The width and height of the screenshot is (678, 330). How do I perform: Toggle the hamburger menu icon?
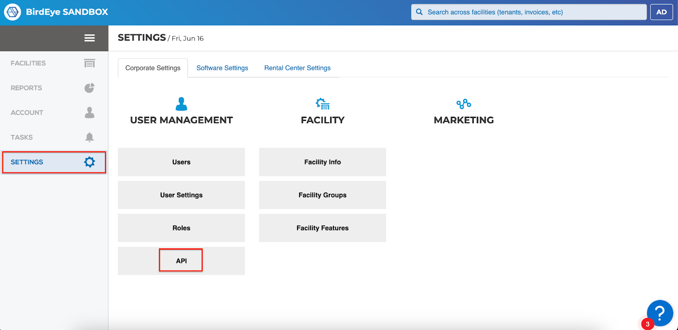click(89, 38)
